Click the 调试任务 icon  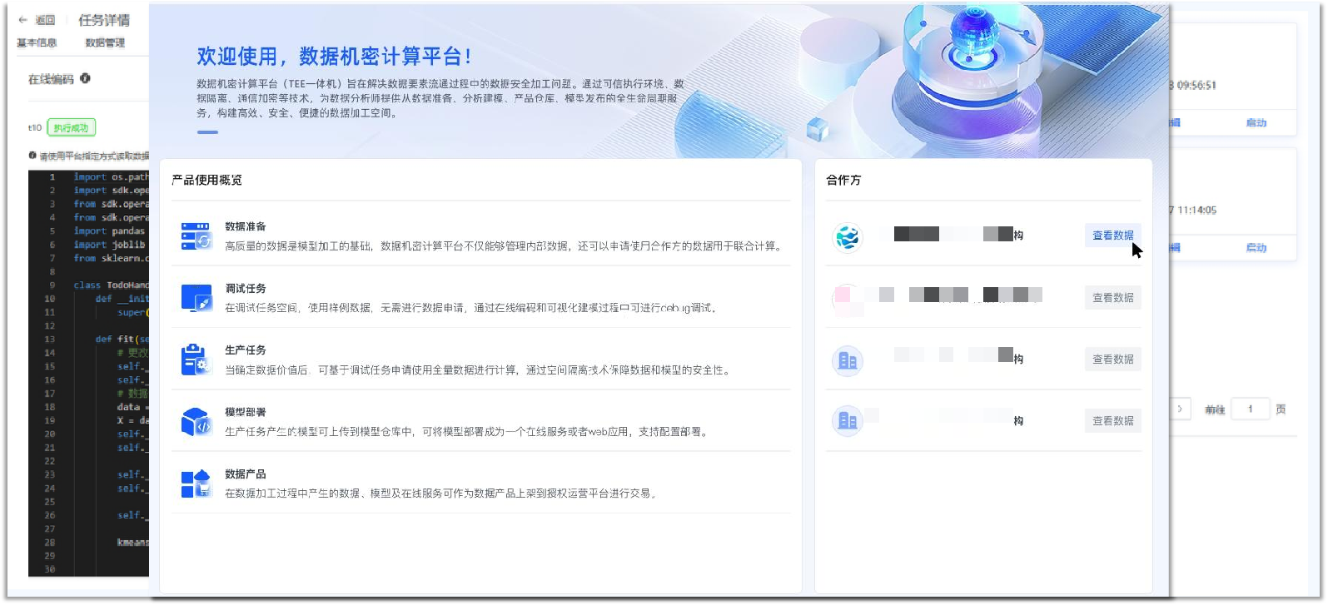(196, 298)
